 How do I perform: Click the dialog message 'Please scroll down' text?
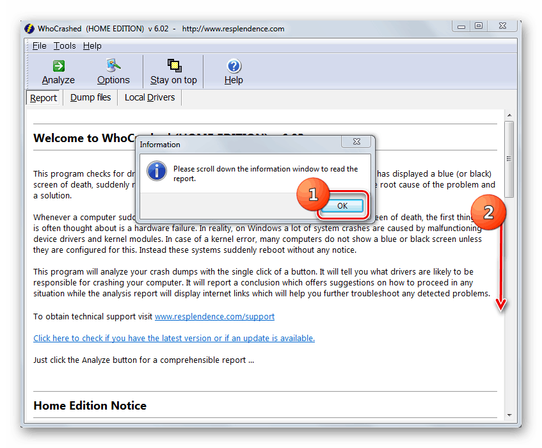pyautogui.click(x=266, y=173)
